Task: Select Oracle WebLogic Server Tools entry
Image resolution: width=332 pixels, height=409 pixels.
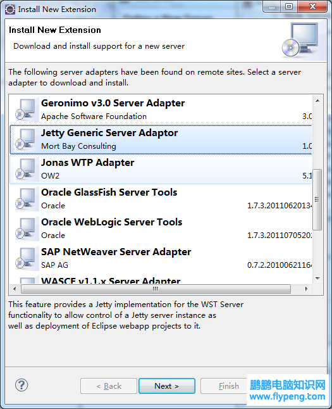Action: (161, 229)
